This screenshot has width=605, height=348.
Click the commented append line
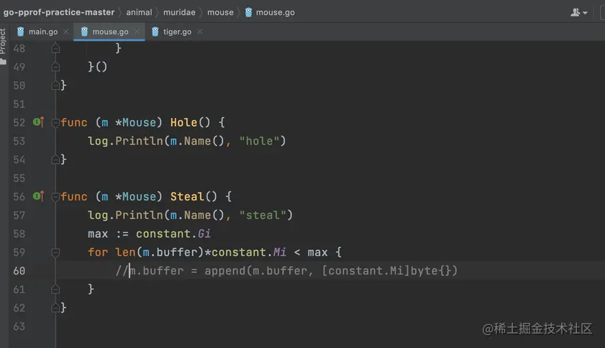[286, 270]
